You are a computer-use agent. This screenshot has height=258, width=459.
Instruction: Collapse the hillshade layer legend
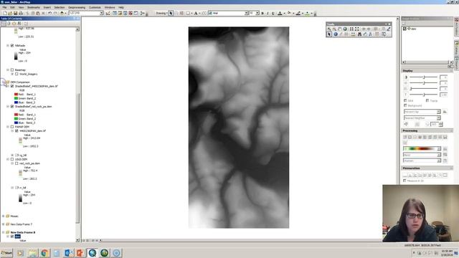[8, 46]
